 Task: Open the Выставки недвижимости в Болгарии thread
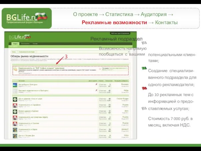33,91
